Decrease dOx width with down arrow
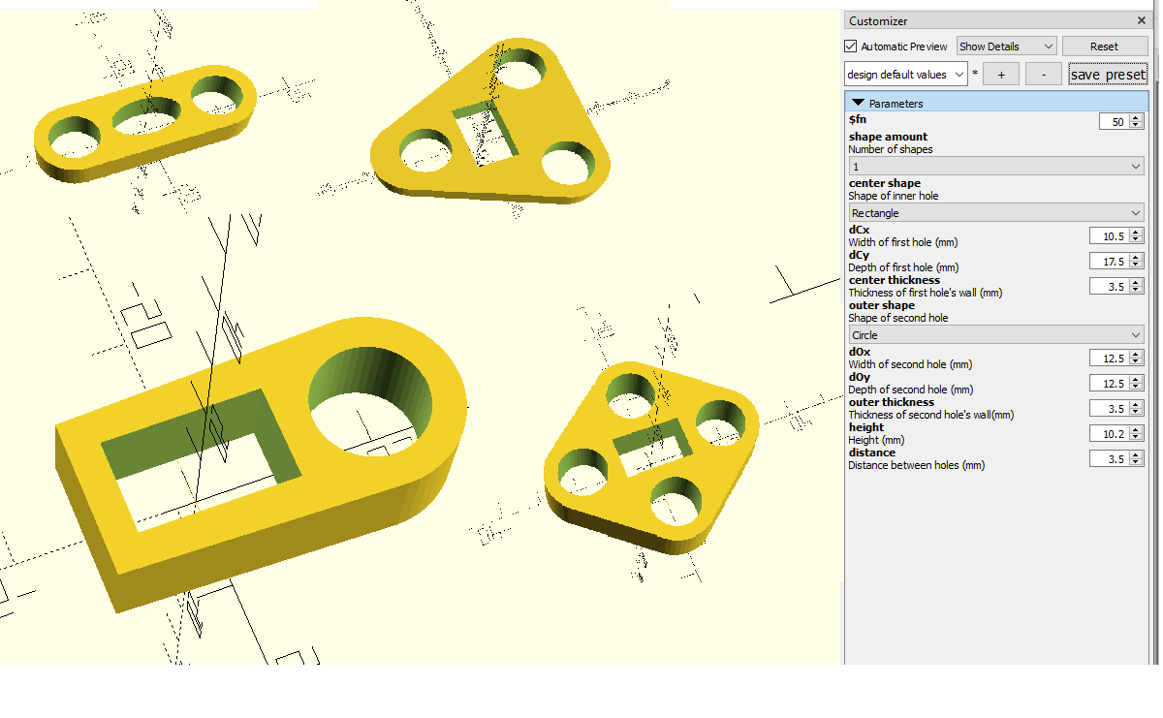 tap(1137, 362)
